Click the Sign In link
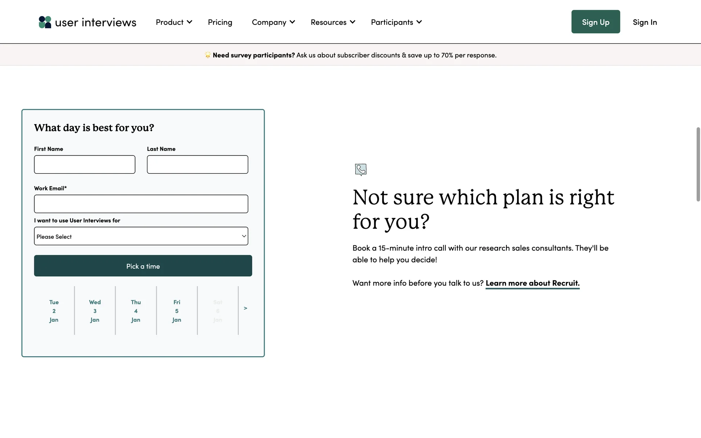Viewport: 701px width, 438px height. click(644, 22)
